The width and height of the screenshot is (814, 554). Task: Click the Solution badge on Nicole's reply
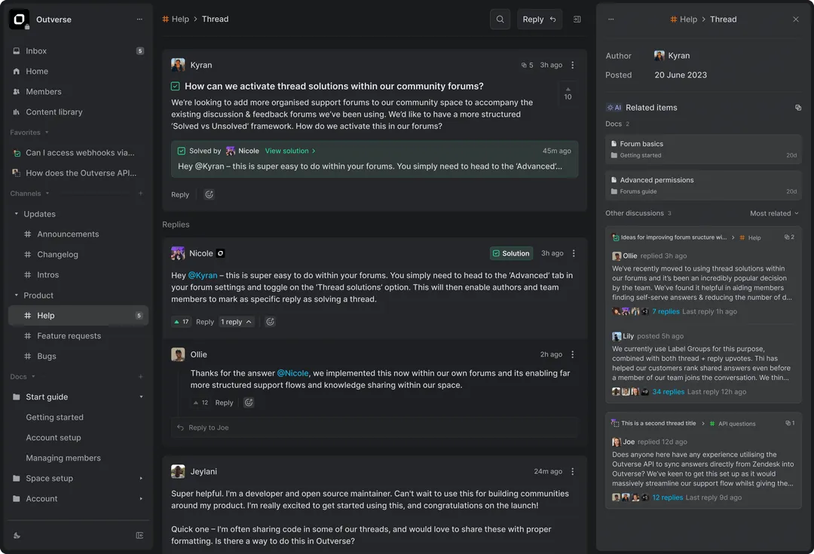point(511,253)
